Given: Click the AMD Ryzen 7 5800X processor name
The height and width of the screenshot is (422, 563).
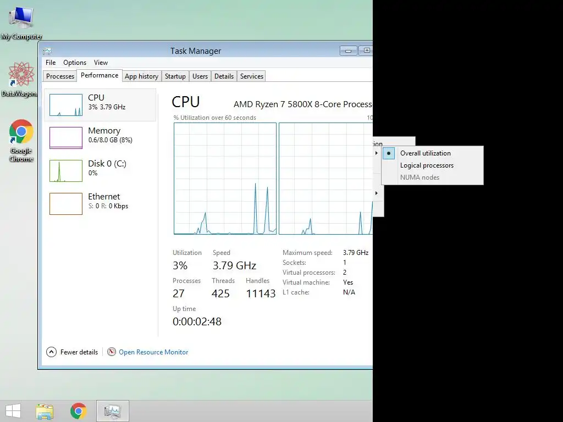Looking at the screenshot, I should (x=303, y=104).
